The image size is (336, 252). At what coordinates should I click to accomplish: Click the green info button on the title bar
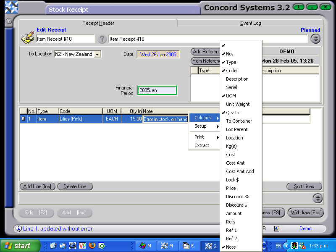pos(298,7)
